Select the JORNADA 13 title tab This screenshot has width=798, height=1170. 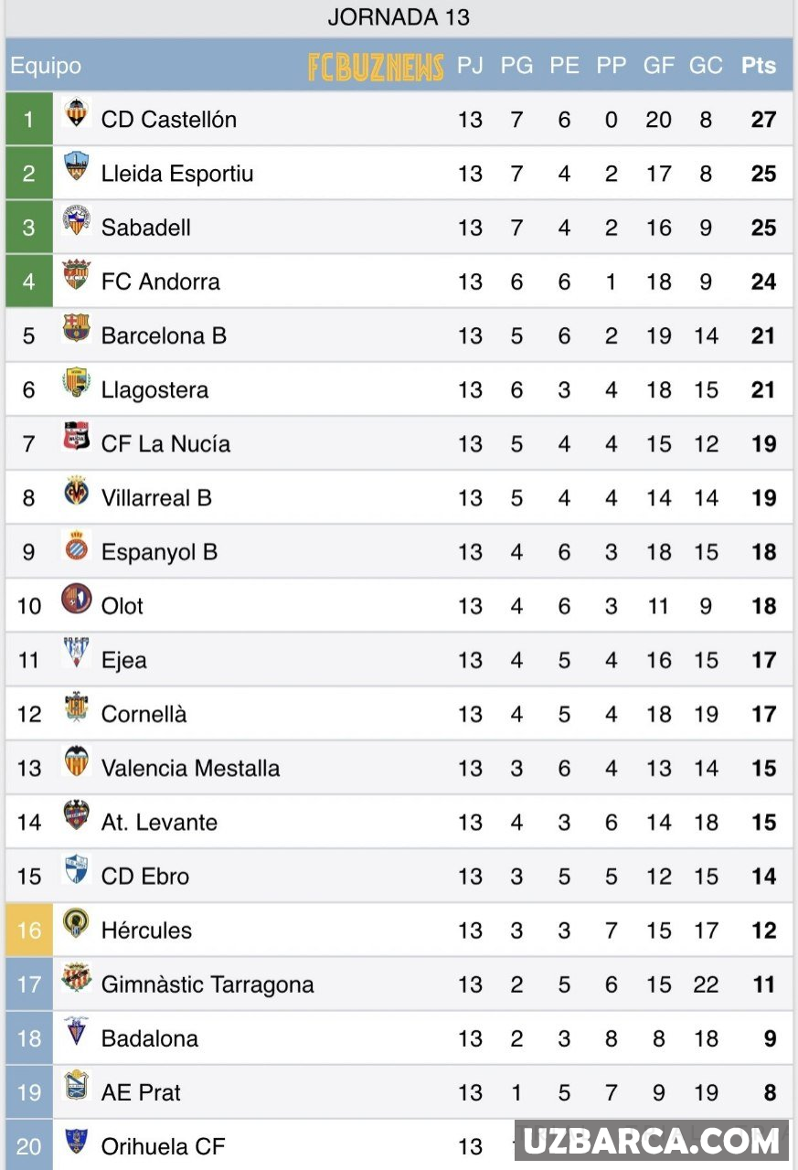[x=399, y=17]
